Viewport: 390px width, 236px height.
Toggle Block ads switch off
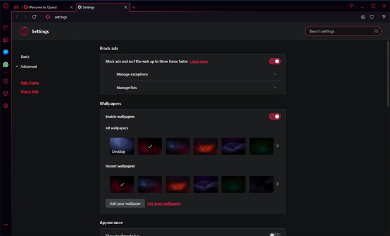(x=275, y=61)
